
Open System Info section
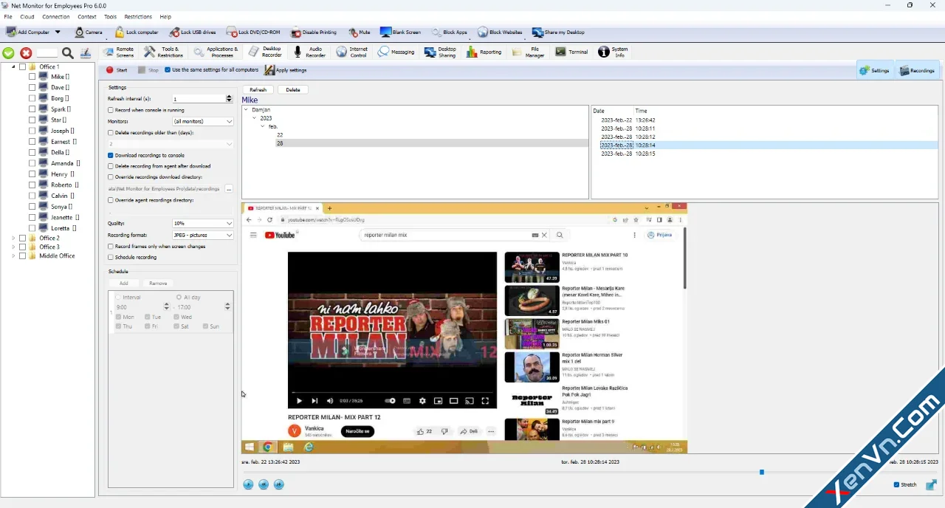point(613,52)
